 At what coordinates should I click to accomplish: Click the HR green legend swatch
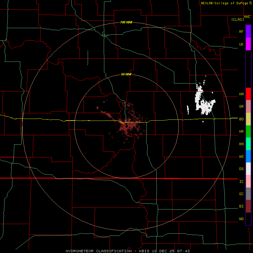[248, 132]
